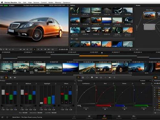Open the Apple menu
Screen dimensions: 160x120
pos(2,2)
